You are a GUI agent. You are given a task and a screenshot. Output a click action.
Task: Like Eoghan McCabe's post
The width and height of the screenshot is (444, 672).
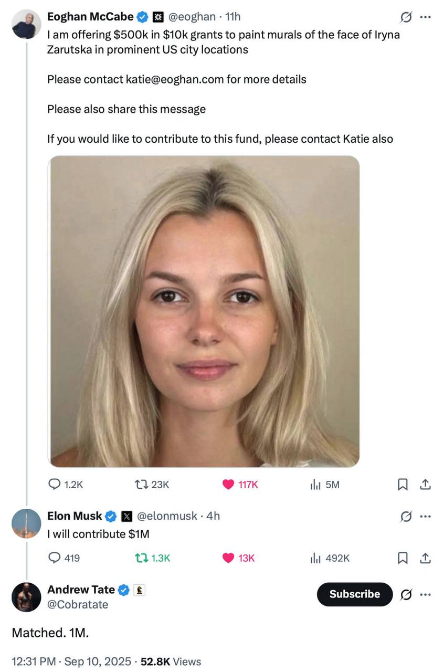click(228, 485)
